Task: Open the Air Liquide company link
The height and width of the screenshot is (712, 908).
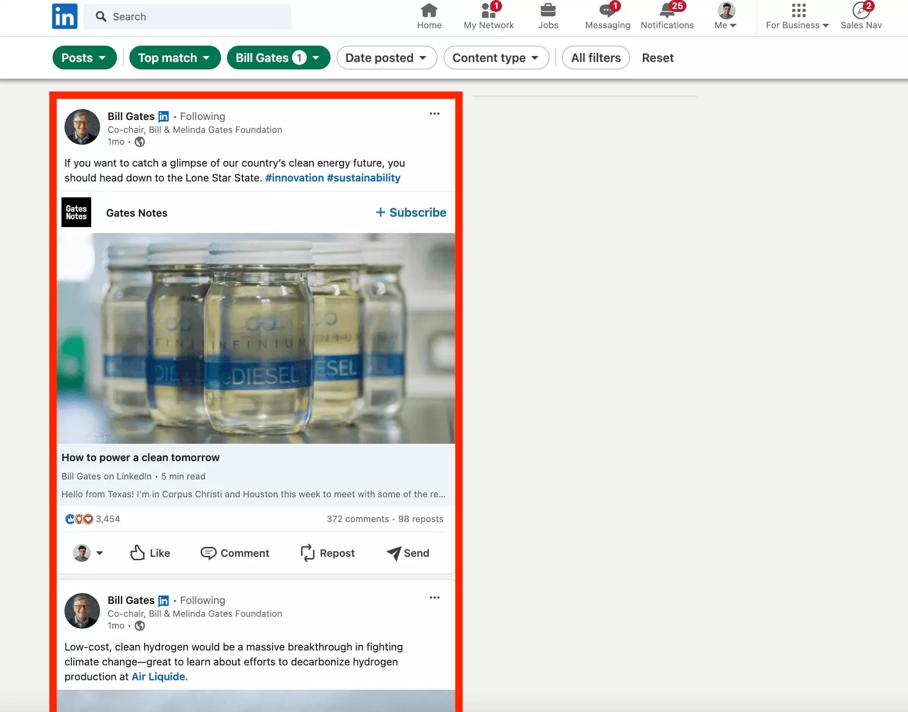Action: [158, 676]
